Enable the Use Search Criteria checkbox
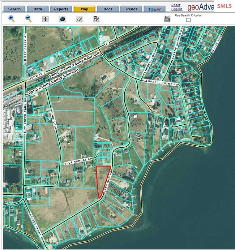 point(188,20)
